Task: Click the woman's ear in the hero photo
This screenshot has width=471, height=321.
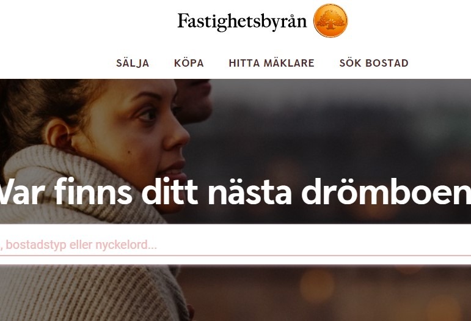Action: (x=59, y=135)
